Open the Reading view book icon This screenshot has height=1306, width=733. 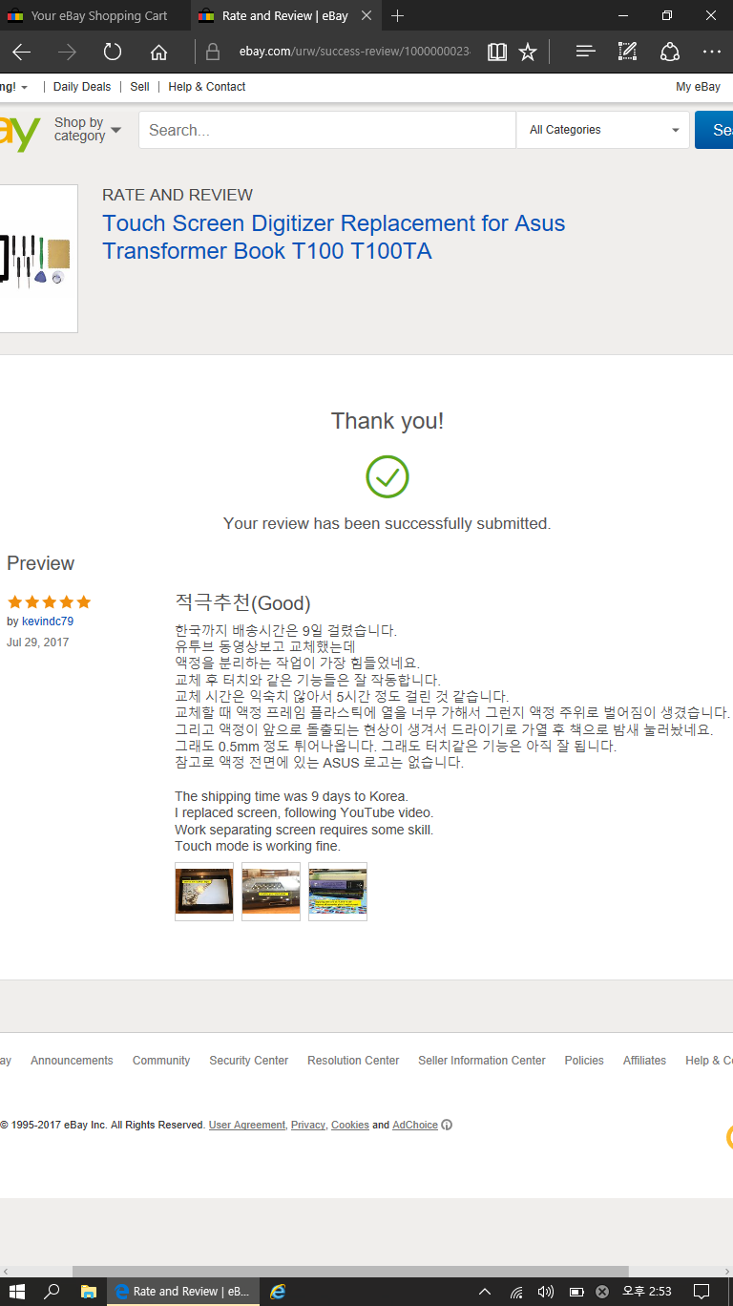pos(496,52)
